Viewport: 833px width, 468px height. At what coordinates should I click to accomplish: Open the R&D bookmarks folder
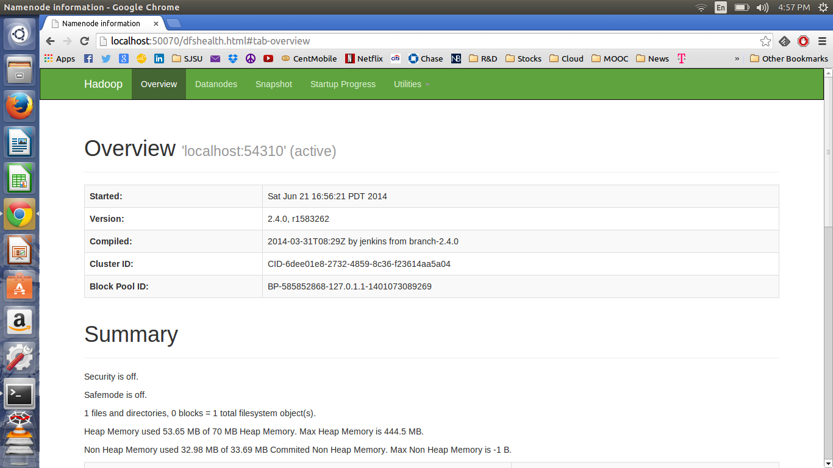click(x=483, y=58)
